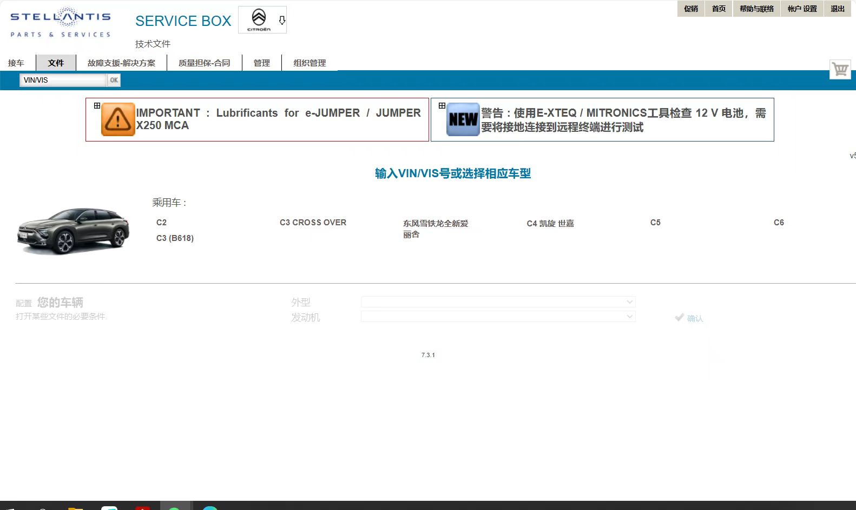Viewport: 856px width, 510px height.
Task: Open the 质量担保-合同 tab
Action: coord(204,63)
